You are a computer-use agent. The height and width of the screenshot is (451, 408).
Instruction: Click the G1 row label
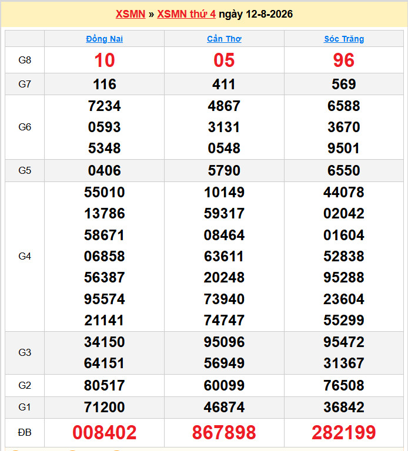[x=25, y=407]
